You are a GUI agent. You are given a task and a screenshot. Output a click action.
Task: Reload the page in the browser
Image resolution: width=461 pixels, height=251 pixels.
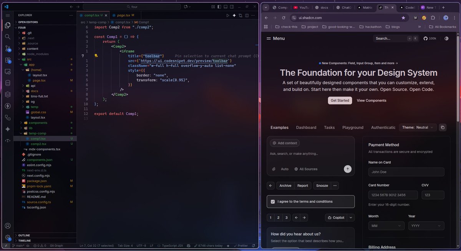[x=284, y=18]
